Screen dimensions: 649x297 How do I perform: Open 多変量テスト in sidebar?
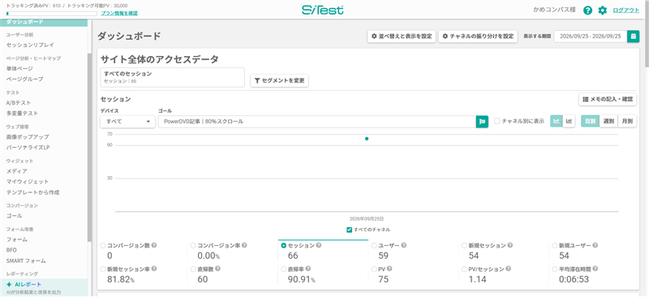point(22,113)
